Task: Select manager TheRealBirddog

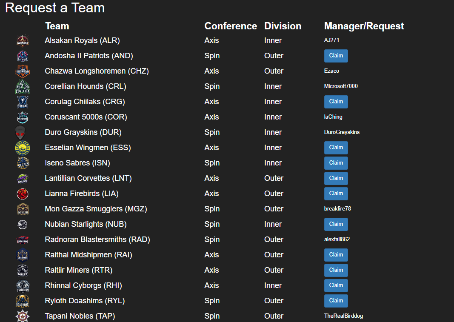Action: (x=343, y=316)
